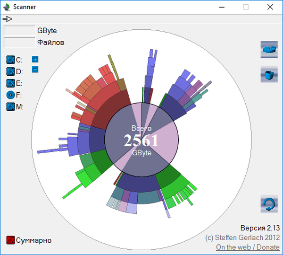Zoom in with the plus button
The image size is (283, 255).
click(x=35, y=60)
